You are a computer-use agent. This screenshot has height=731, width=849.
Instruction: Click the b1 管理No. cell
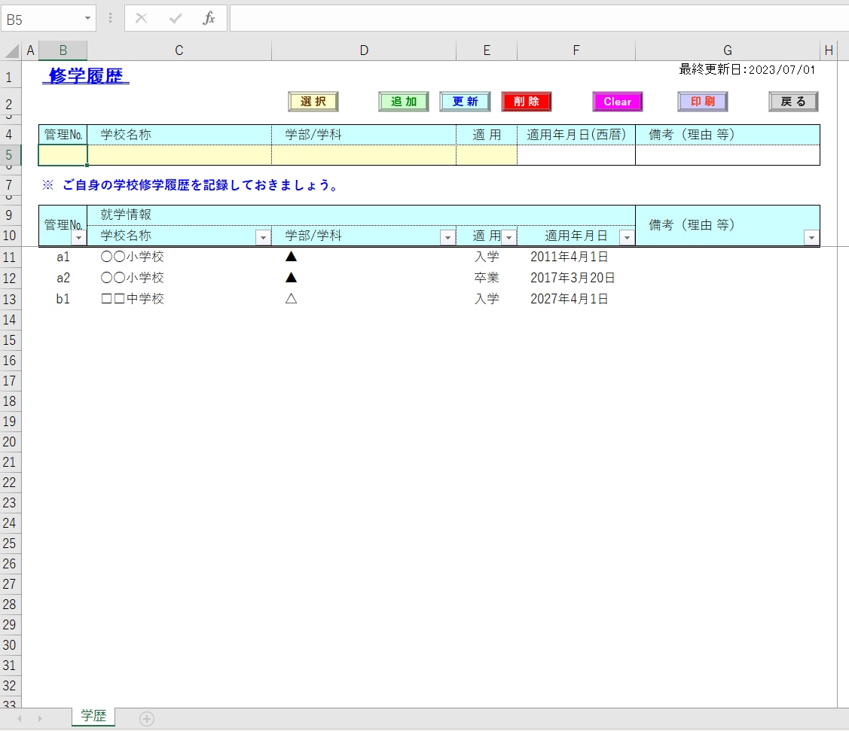[x=63, y=299]
